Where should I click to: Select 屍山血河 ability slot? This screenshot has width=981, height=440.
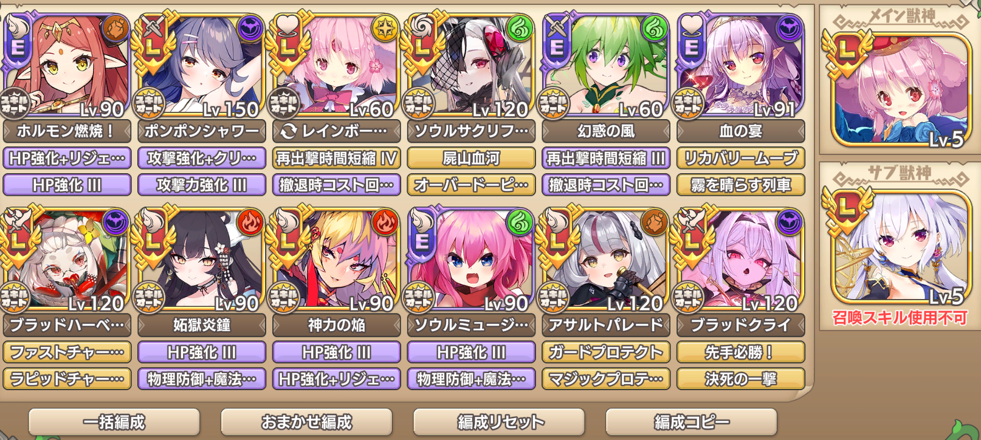[471, 158]
